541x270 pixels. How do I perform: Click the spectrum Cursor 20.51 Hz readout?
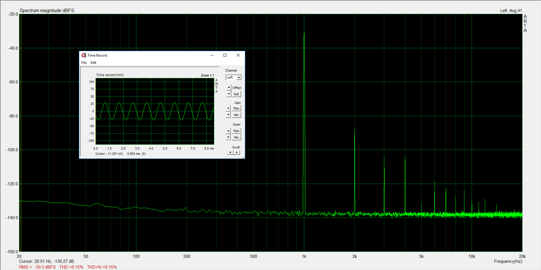(x=46, y=261)
